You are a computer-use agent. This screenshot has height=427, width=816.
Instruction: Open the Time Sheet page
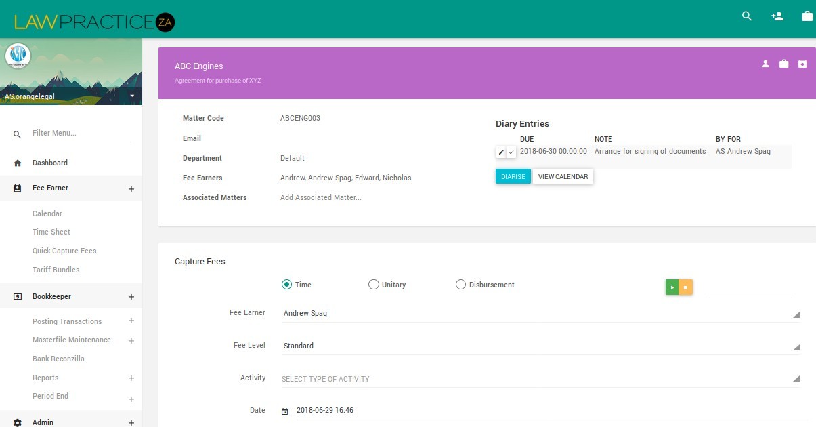click(x=51, y=231)
